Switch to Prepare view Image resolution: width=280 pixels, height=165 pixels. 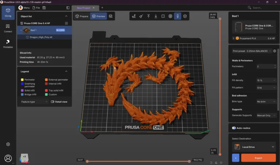82,16
